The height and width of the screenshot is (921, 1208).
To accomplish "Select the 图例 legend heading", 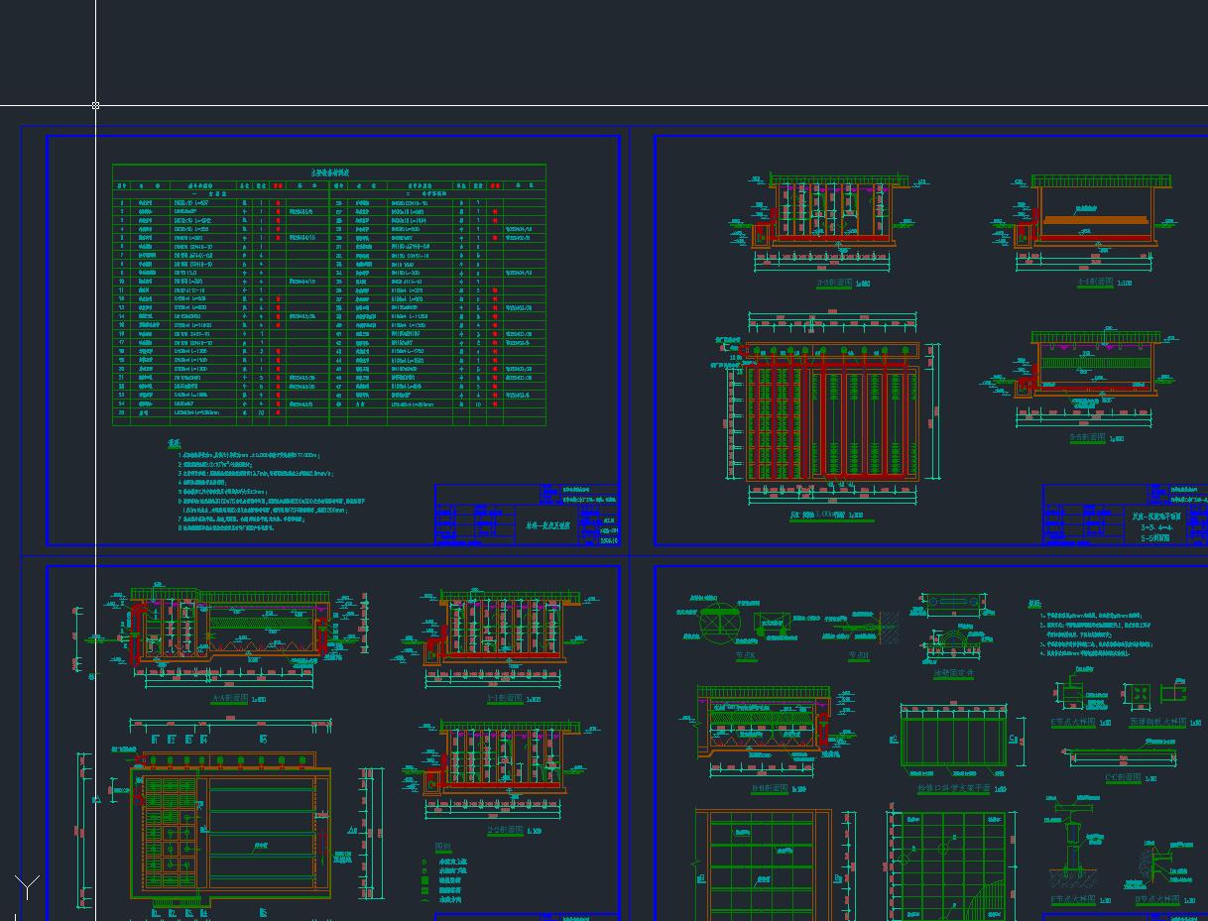I will (443, 848).
